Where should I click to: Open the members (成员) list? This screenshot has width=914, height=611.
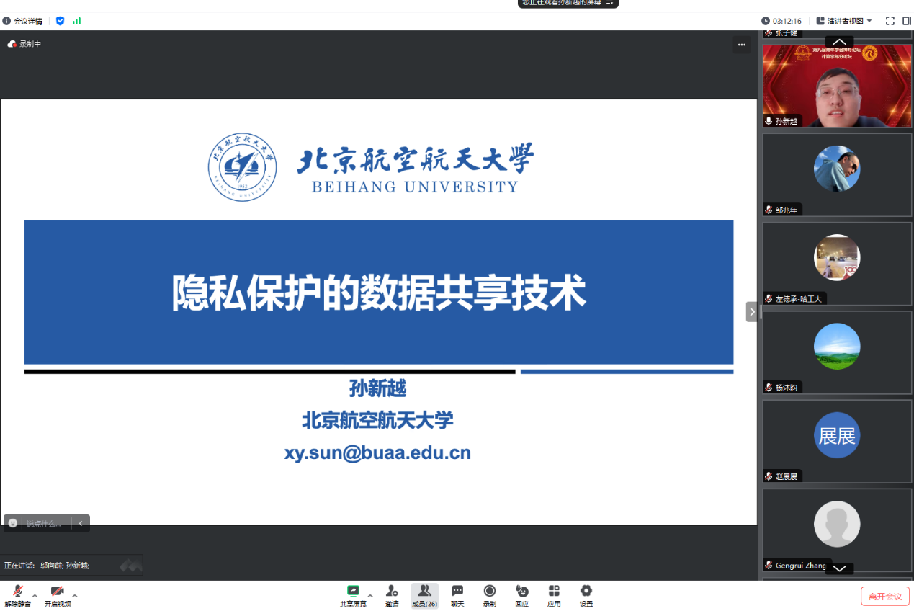[x=424, y=594]
